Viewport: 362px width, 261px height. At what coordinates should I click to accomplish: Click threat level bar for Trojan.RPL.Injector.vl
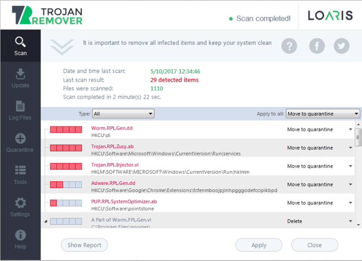pyautogui.click(x=66, y=166)
